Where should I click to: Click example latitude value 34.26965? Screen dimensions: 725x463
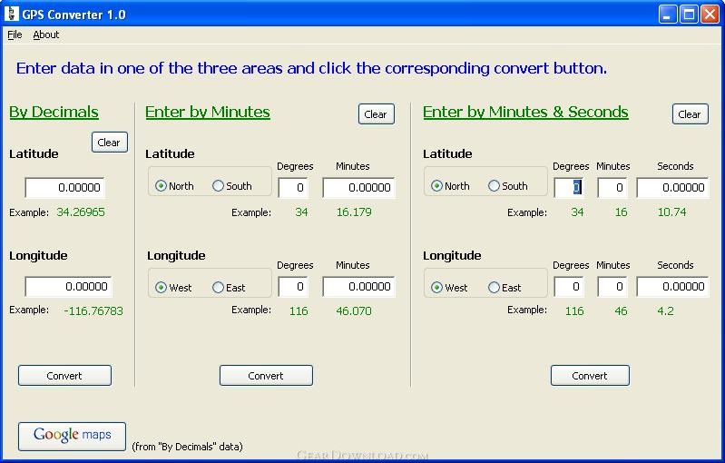(x=81, y=212)
